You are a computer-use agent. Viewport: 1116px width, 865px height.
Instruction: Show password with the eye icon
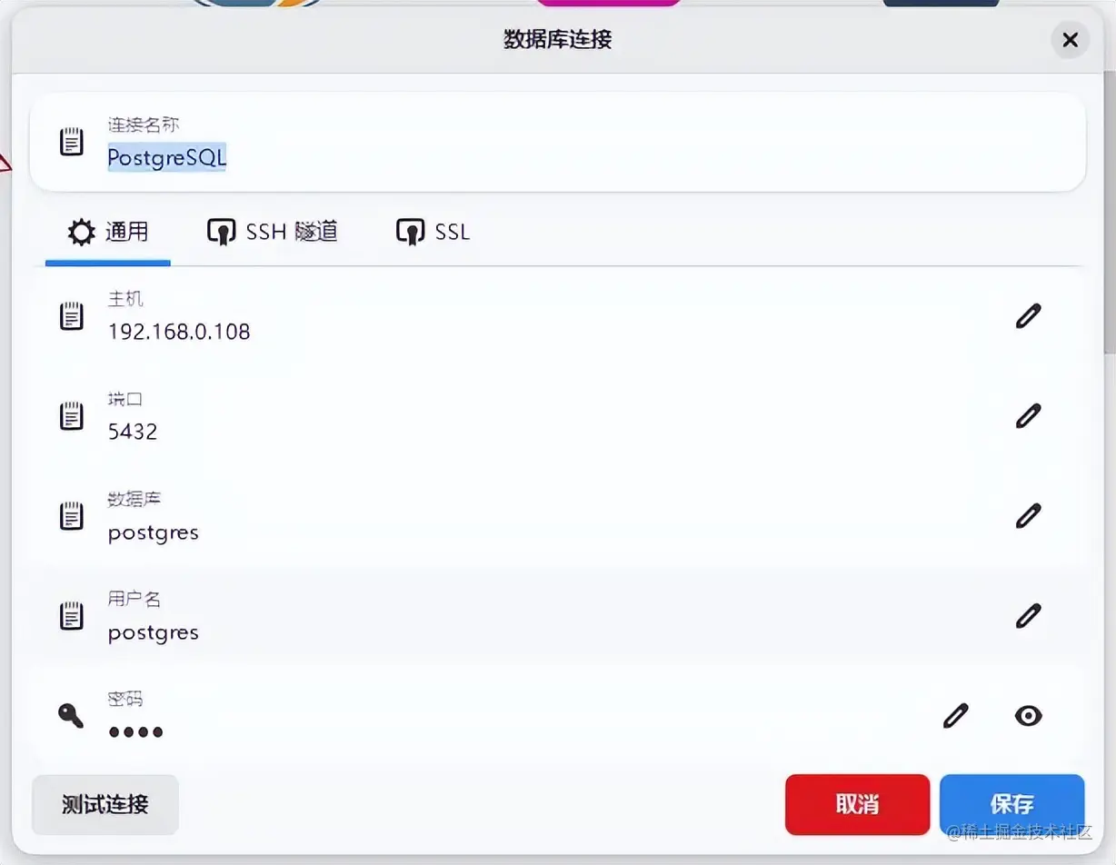[1028, 716]
